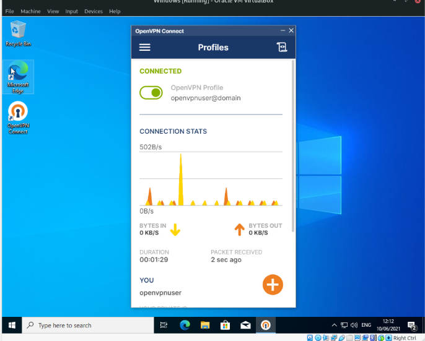Screen dimensions: 425x341
Task: Open the Windows Start menu
Action: click(12, 325)
